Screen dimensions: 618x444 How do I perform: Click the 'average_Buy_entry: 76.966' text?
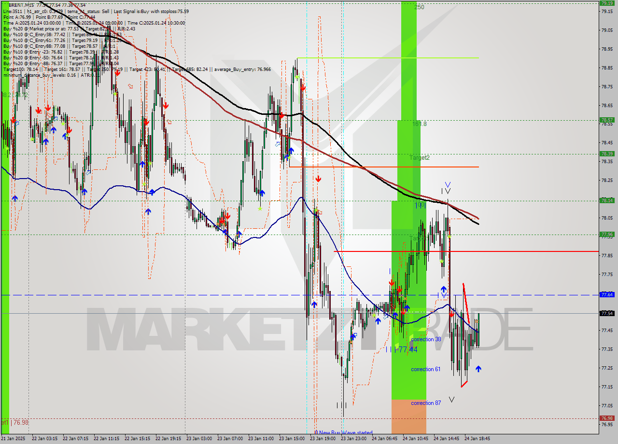tap(242, 69)
